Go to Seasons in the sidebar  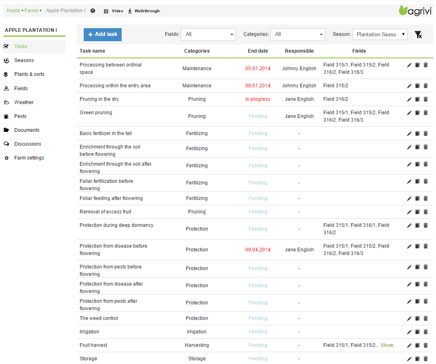tap(24, 60)
